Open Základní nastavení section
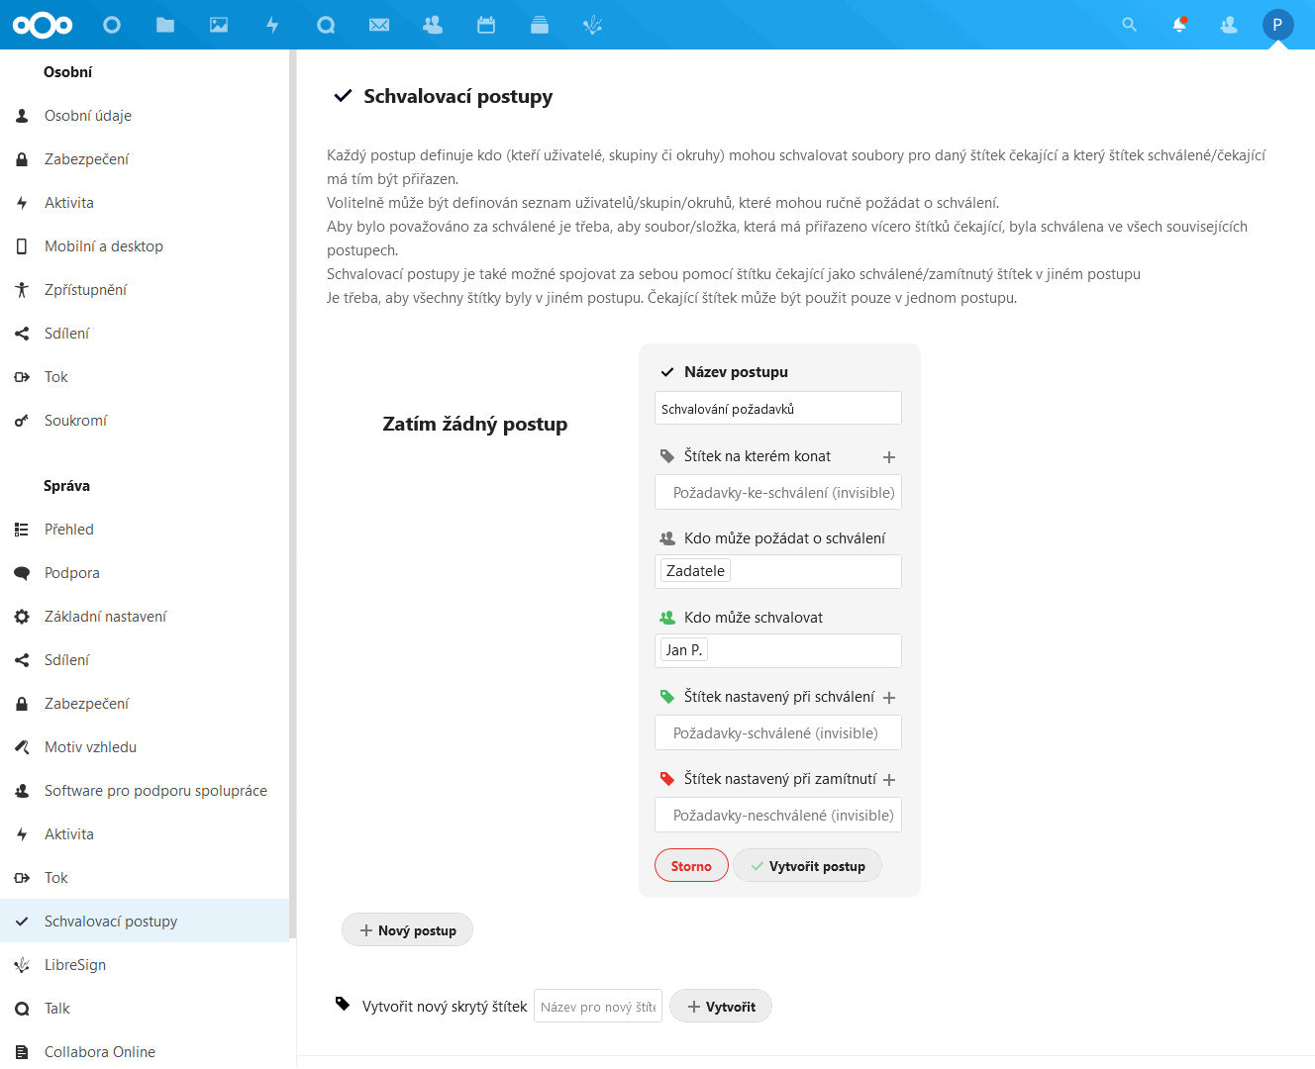The height and width of the screenshot is (1069, 1315). click(x=145, y=617)
